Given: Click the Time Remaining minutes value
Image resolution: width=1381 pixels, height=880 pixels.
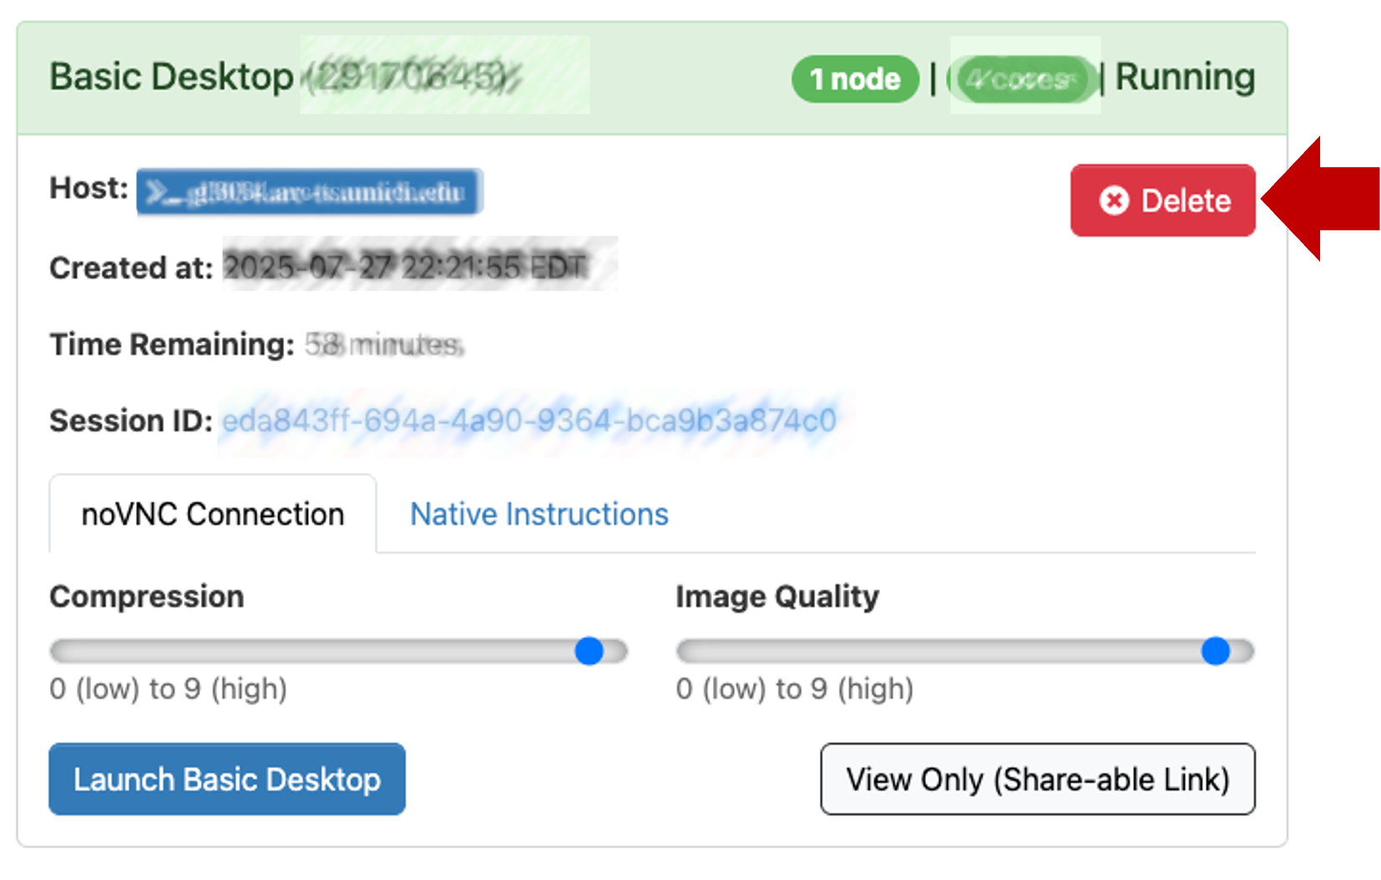Looking at the screenshot, I should [383, 344].
